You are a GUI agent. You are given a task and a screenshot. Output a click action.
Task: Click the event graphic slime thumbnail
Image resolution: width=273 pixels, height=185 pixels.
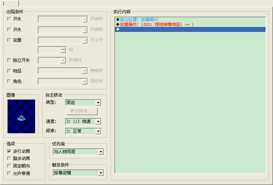click(21, 116)
